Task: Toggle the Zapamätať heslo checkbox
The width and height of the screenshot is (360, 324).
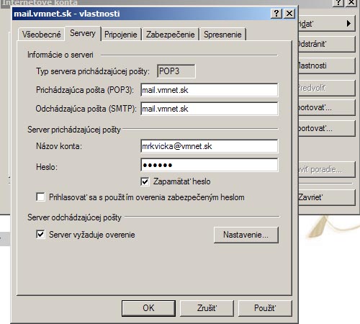Action: coord(145,181)
